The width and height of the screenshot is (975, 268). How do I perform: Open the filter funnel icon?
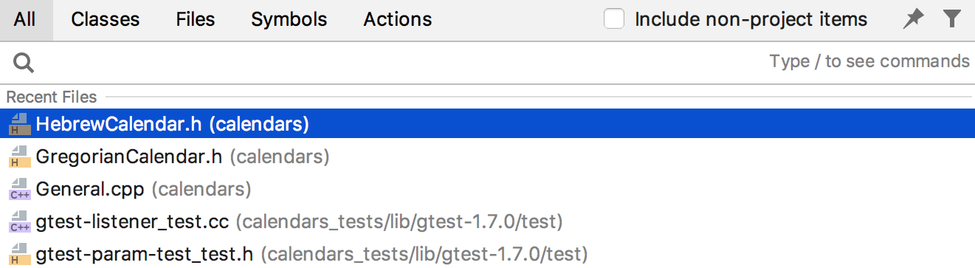952,19
